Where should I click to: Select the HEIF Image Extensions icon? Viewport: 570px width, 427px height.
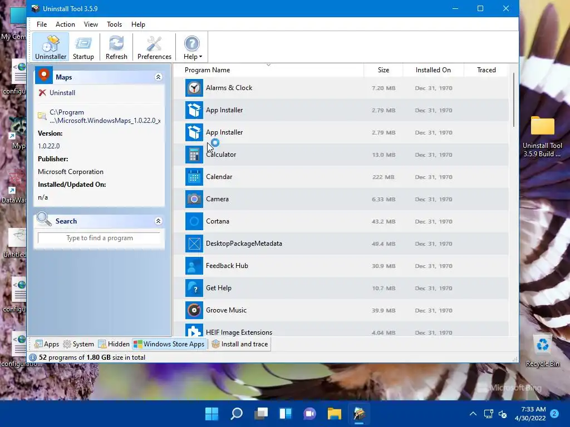click(x=194, y=330)
